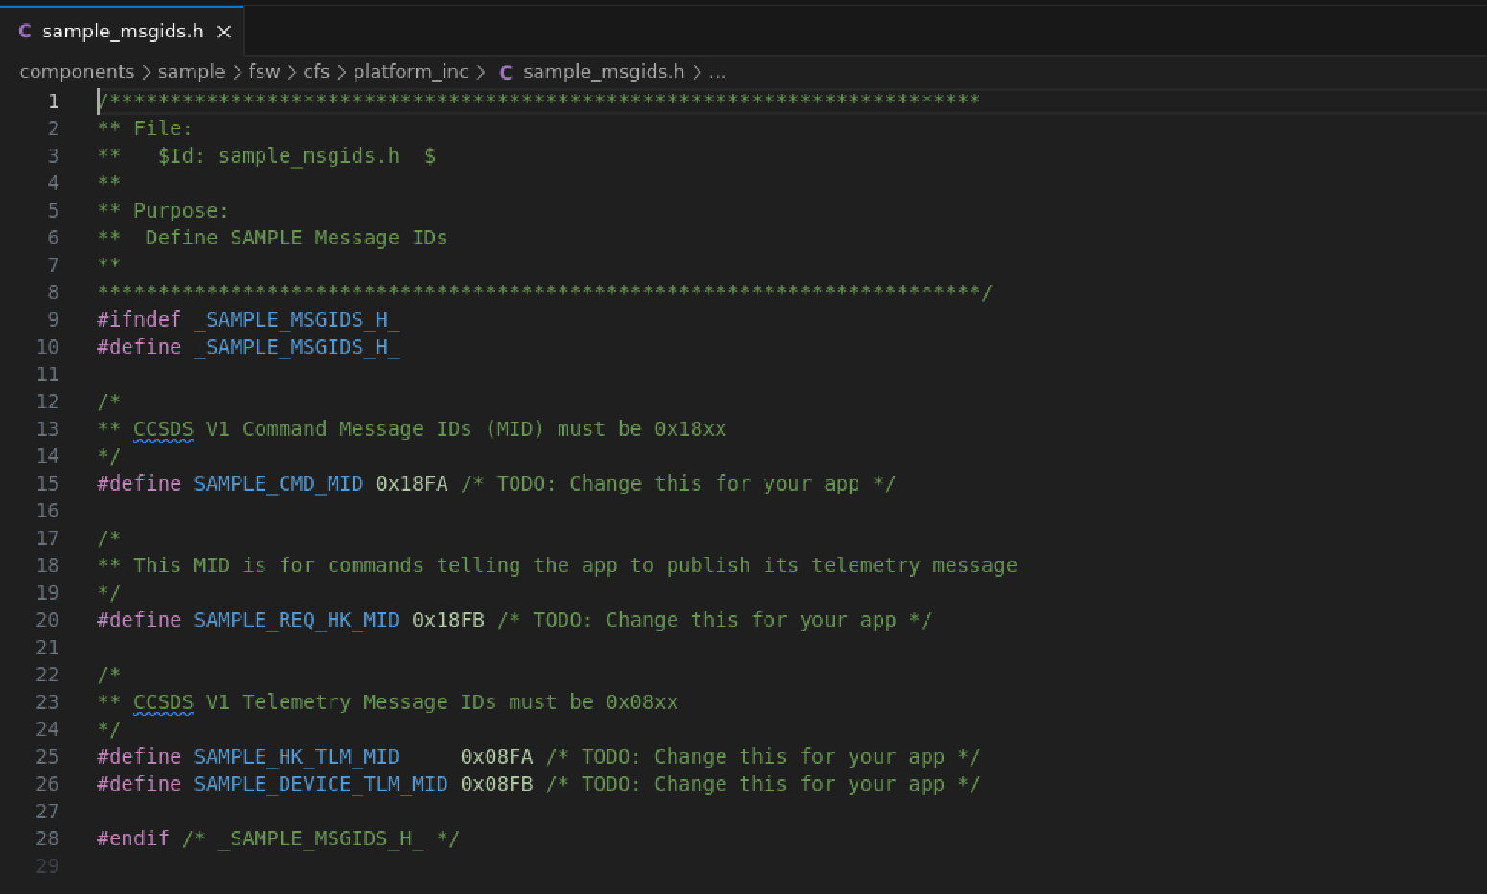The width and height of the screenshot is (1487, 894).
Task: Click the SAMPLE_CMD_MID macro name
Action: (279, 484)
